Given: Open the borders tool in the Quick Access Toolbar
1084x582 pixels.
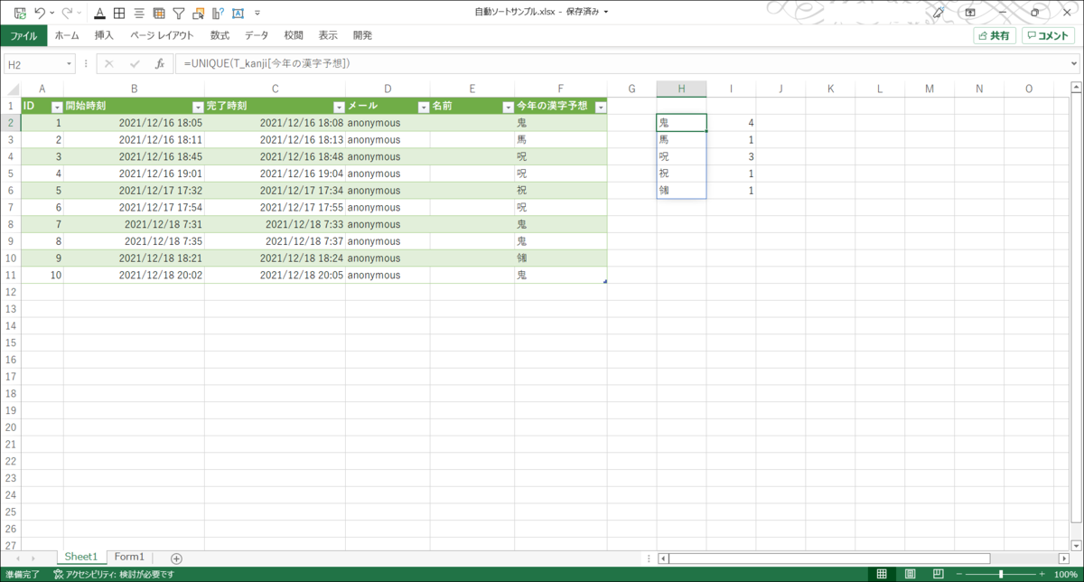Looking at the screenshot, I should coord(118,13).
